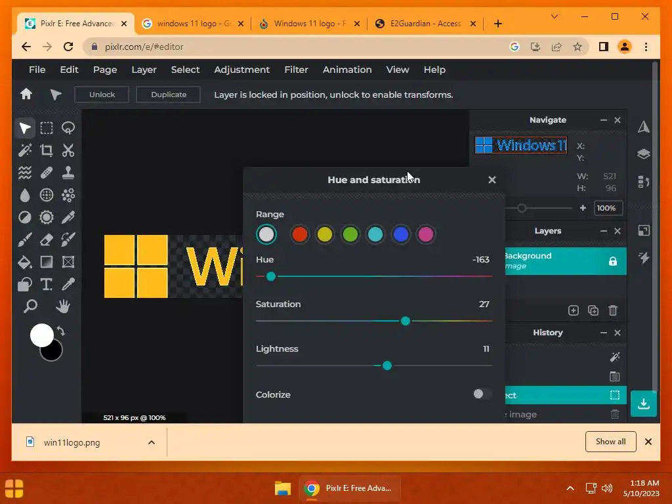The width and height of the screenshot is (672, 504).
Task: Open the File menu
Action: coord(37,70)
